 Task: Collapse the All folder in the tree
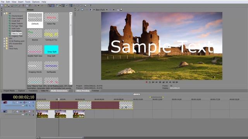tap(4, 14)
